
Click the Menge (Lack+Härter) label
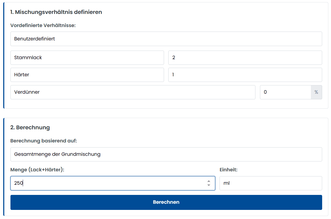click(x=37, y=170)
